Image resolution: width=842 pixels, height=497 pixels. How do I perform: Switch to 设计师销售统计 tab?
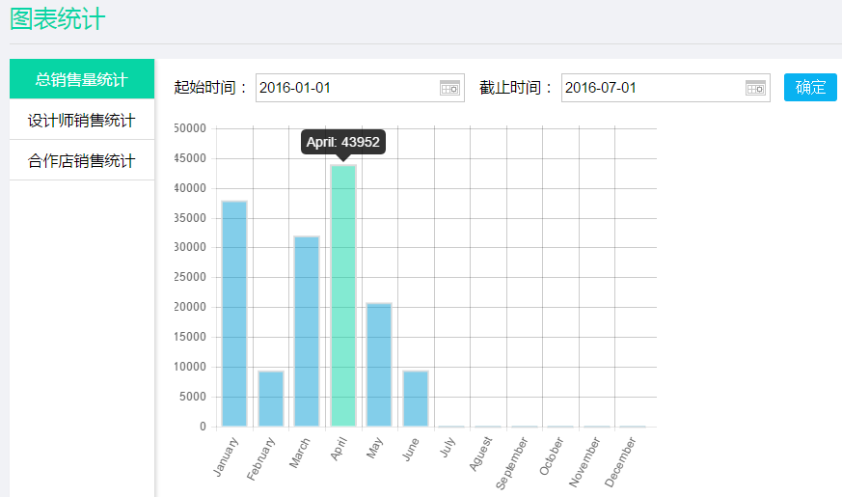[x=82, y=120]
